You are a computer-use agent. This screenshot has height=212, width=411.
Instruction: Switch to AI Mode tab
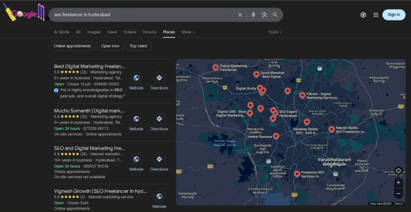[61, 32]
